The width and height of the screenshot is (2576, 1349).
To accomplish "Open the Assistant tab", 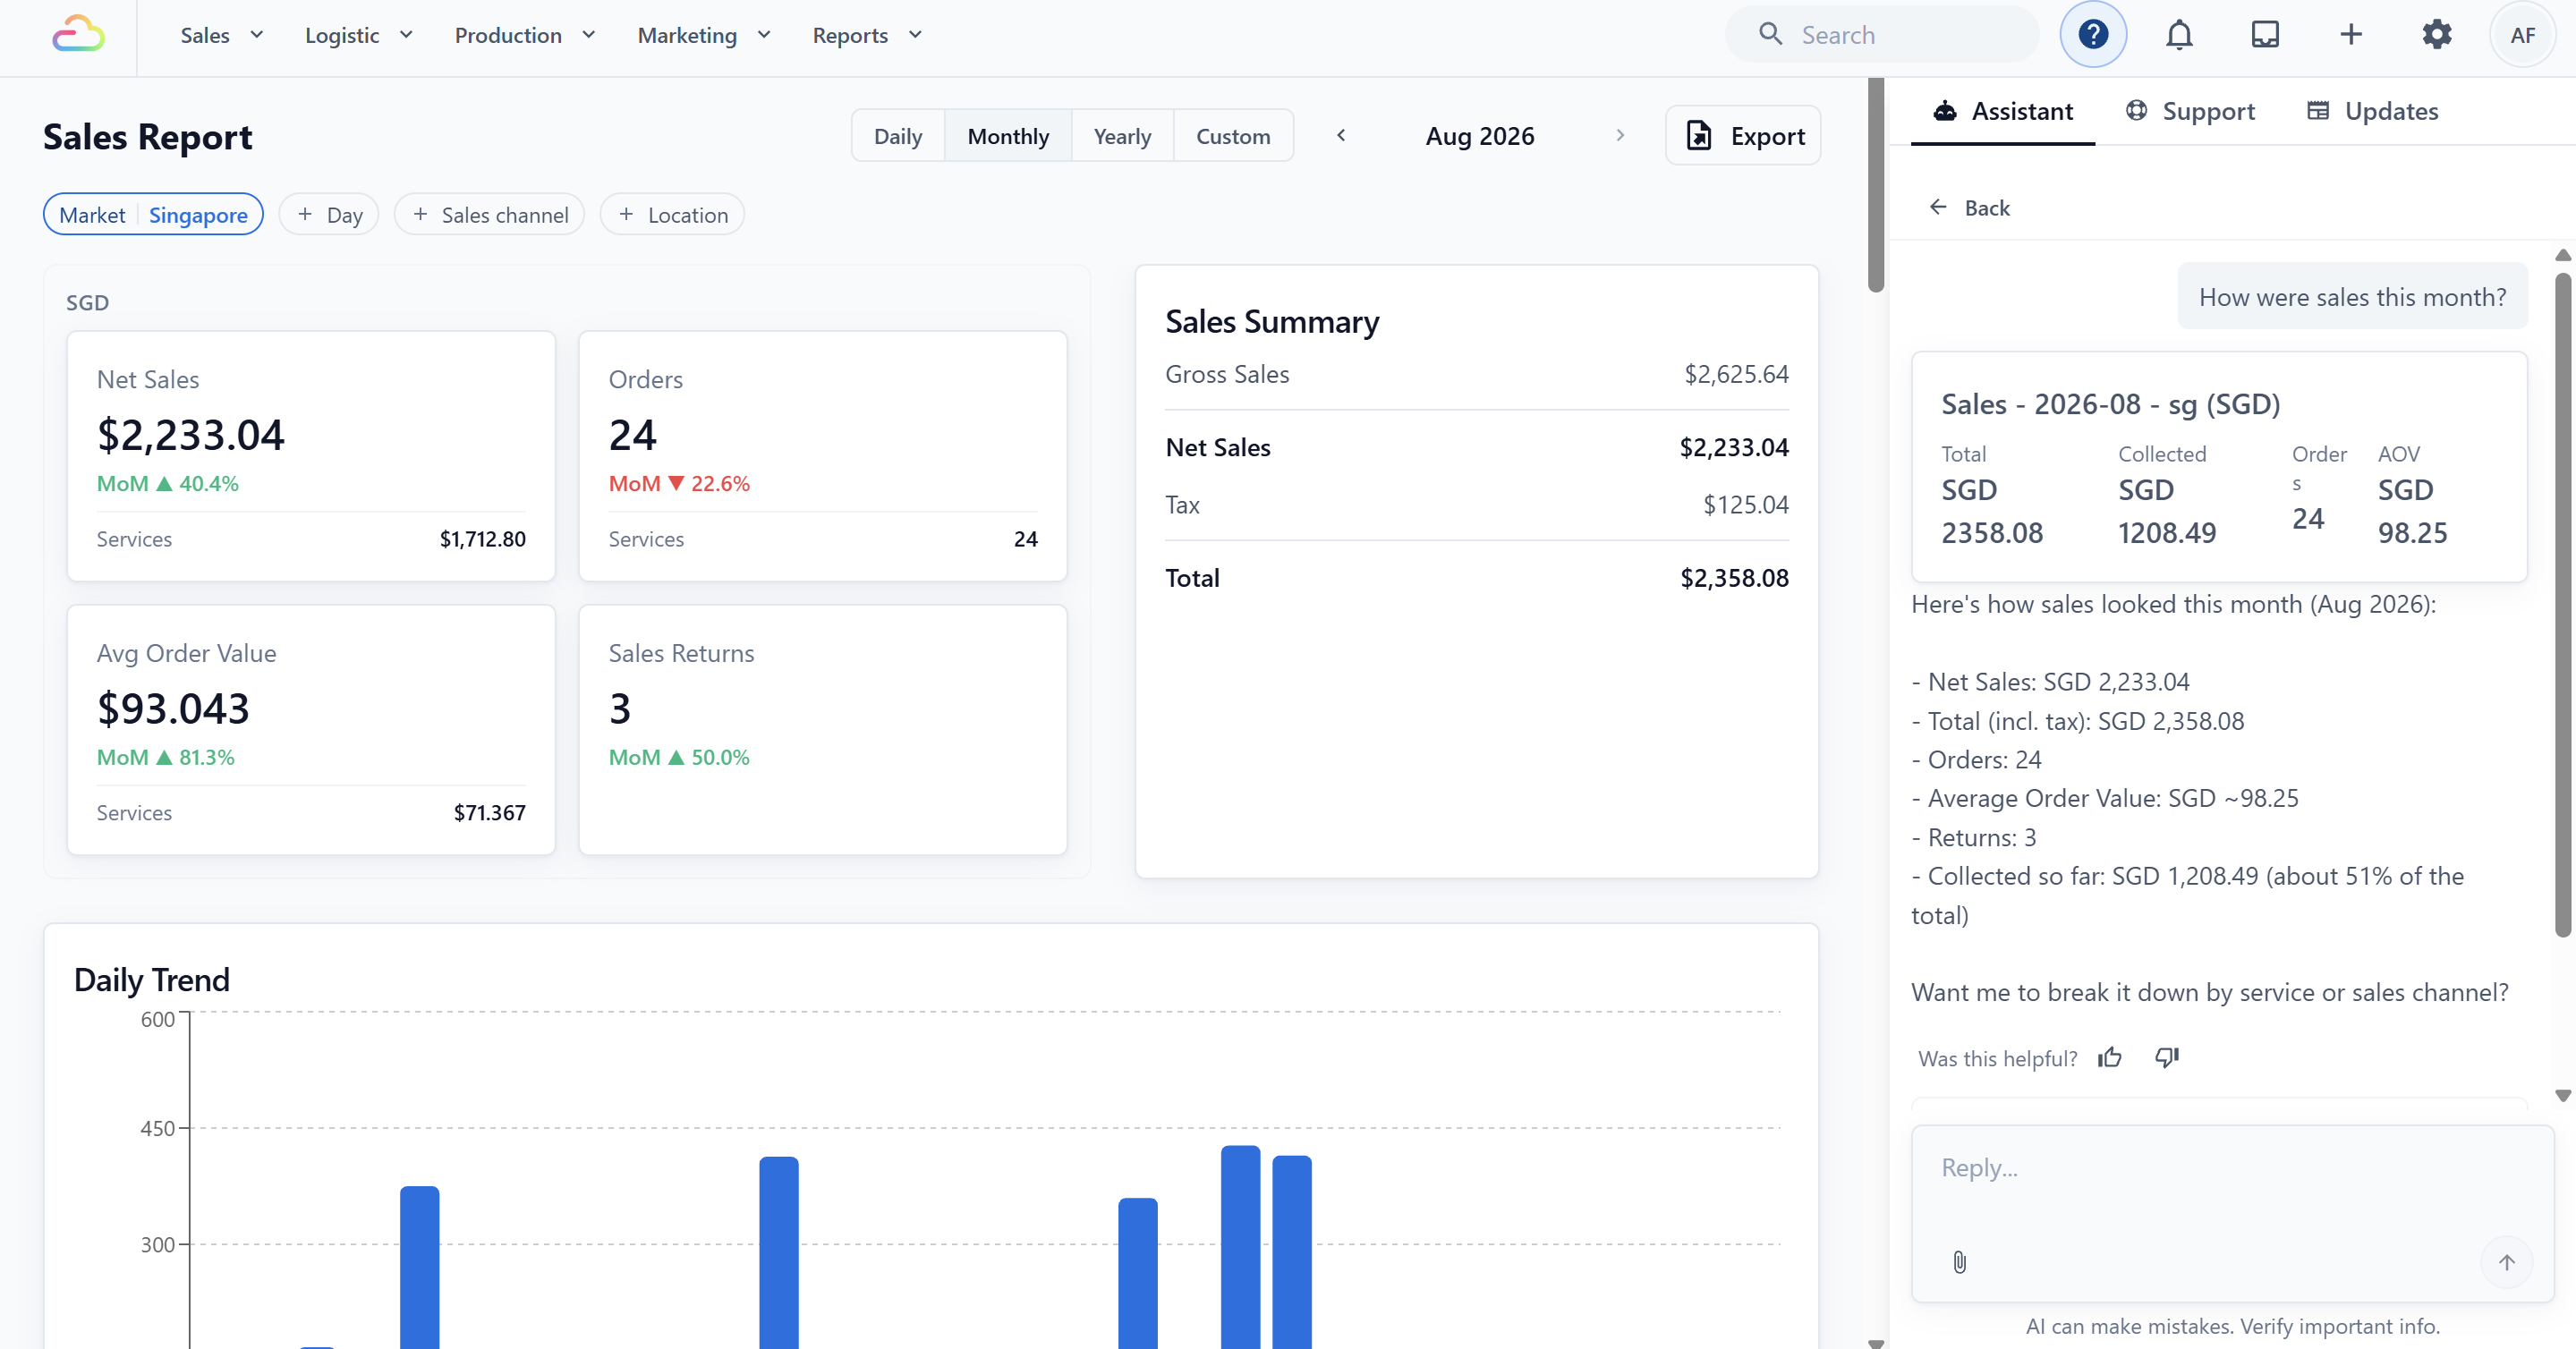I will tap(2002, 111).
